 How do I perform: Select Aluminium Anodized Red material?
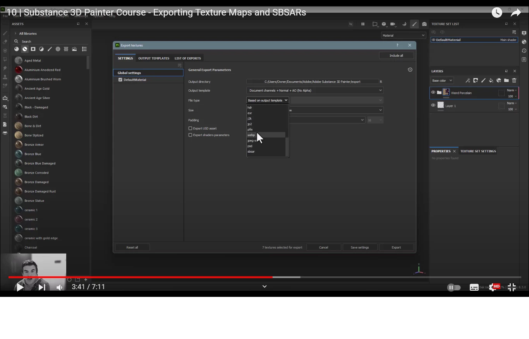[x=50, y=70]
